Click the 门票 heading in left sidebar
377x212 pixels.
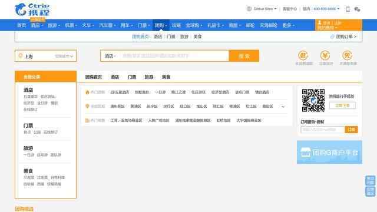click(x=28, y=125)
